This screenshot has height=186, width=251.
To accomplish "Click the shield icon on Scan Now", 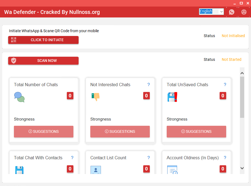I will point(14,61).
